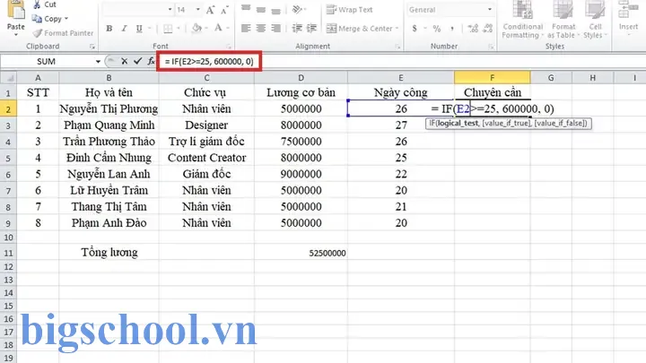The height and width of the screenshot is (363, 646).
Task: Open Cell Styles gallery
Action: click(x=595, y=20)
